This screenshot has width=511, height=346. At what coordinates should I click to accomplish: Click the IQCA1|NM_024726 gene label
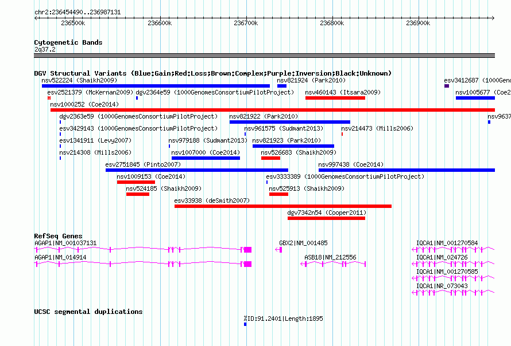tap(442, 257)
